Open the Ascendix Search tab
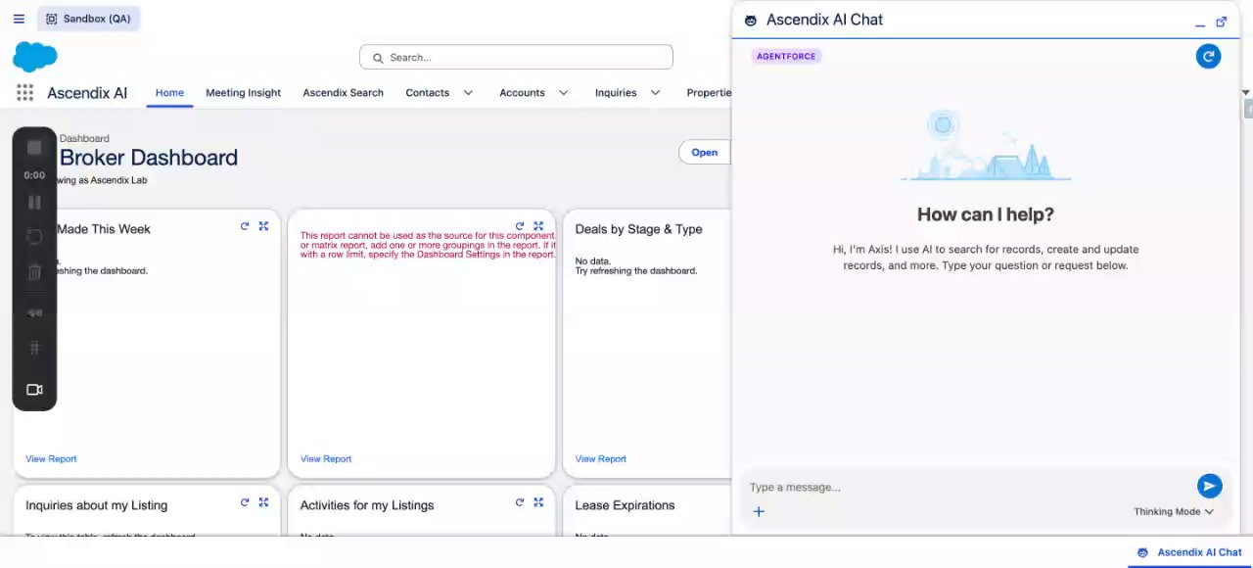This screenshot has width=1253, height=568. coord(343,93)
